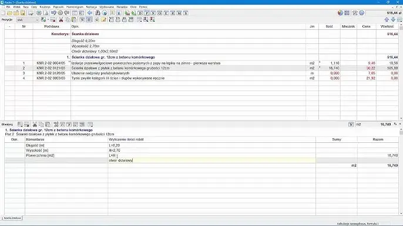The image size is (403, 226).
Task: Click the blue left arrow icon
Action: click(90, 13)
